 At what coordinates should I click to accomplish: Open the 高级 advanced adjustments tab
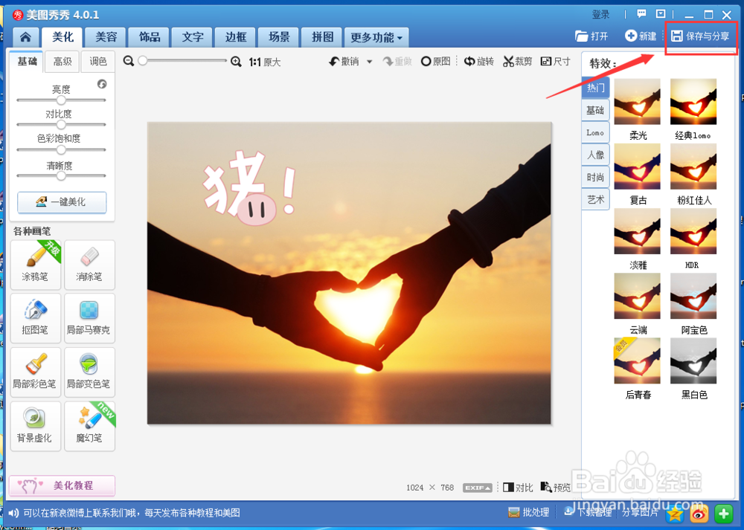(x=62, y=62)
